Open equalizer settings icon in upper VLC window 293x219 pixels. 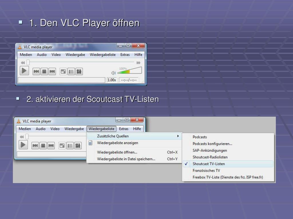(79, 72)
